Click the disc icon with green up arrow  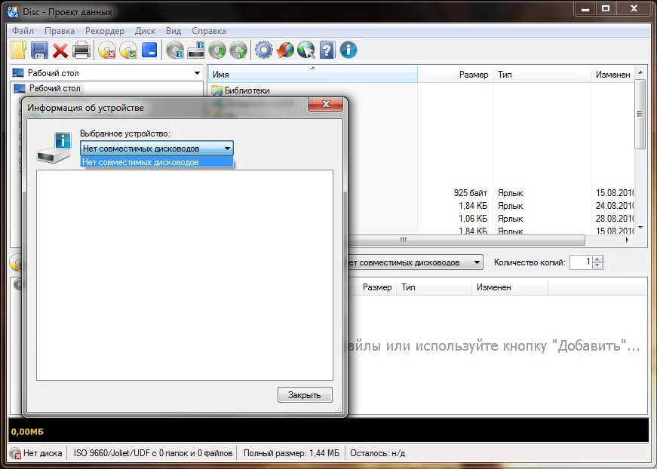[238, 51]
